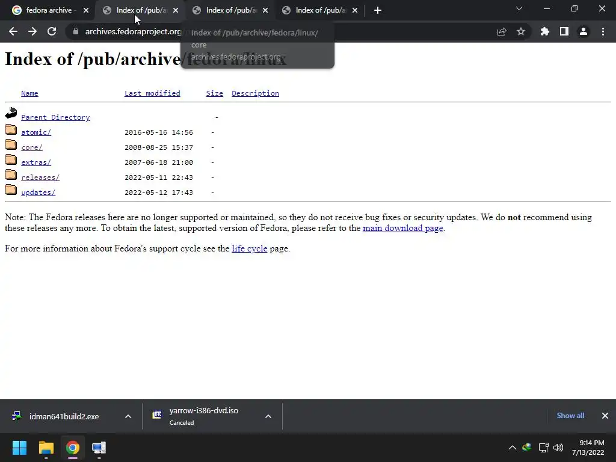The width and height of the screenshot is (616, 462).
Task: Open the extras/ directory link
Action: pos(36,162)
